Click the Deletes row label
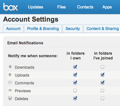Viewport: 120px width, 106px height. point(21,99)
